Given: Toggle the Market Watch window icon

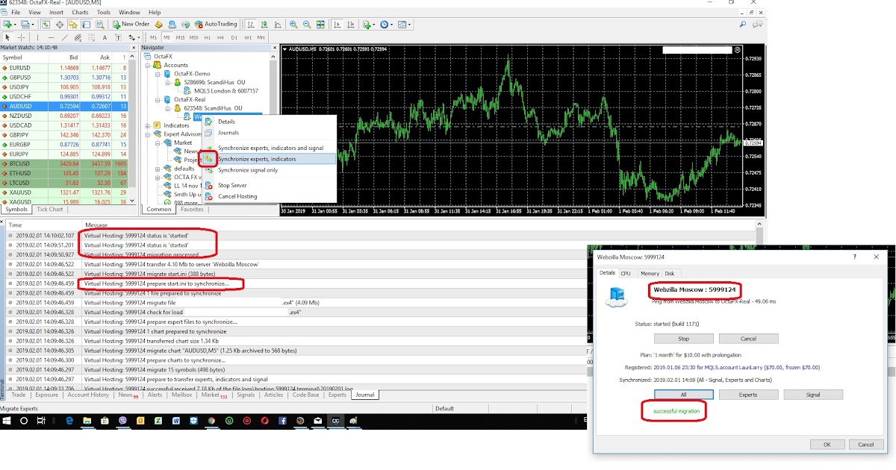Looking at the screenshot, I should (46, 24).
